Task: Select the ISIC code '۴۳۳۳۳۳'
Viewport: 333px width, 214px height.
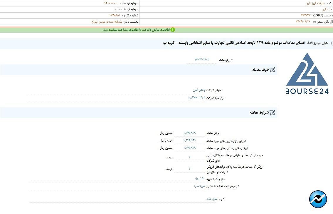Action: [x=306, y=16]
